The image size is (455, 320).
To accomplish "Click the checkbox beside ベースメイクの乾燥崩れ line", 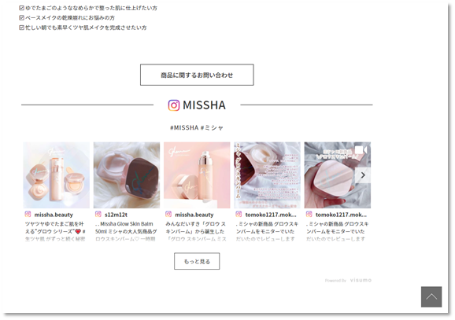I will (21, 17).
